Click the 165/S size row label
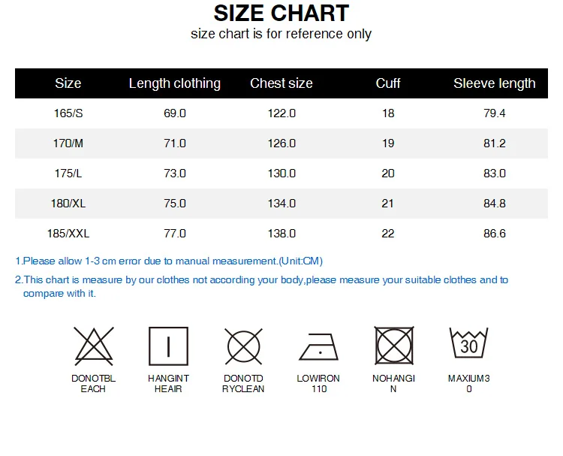 (x=68, y=113)
